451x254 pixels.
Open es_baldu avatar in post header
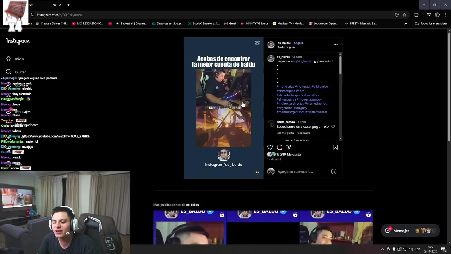coord(271,44)
